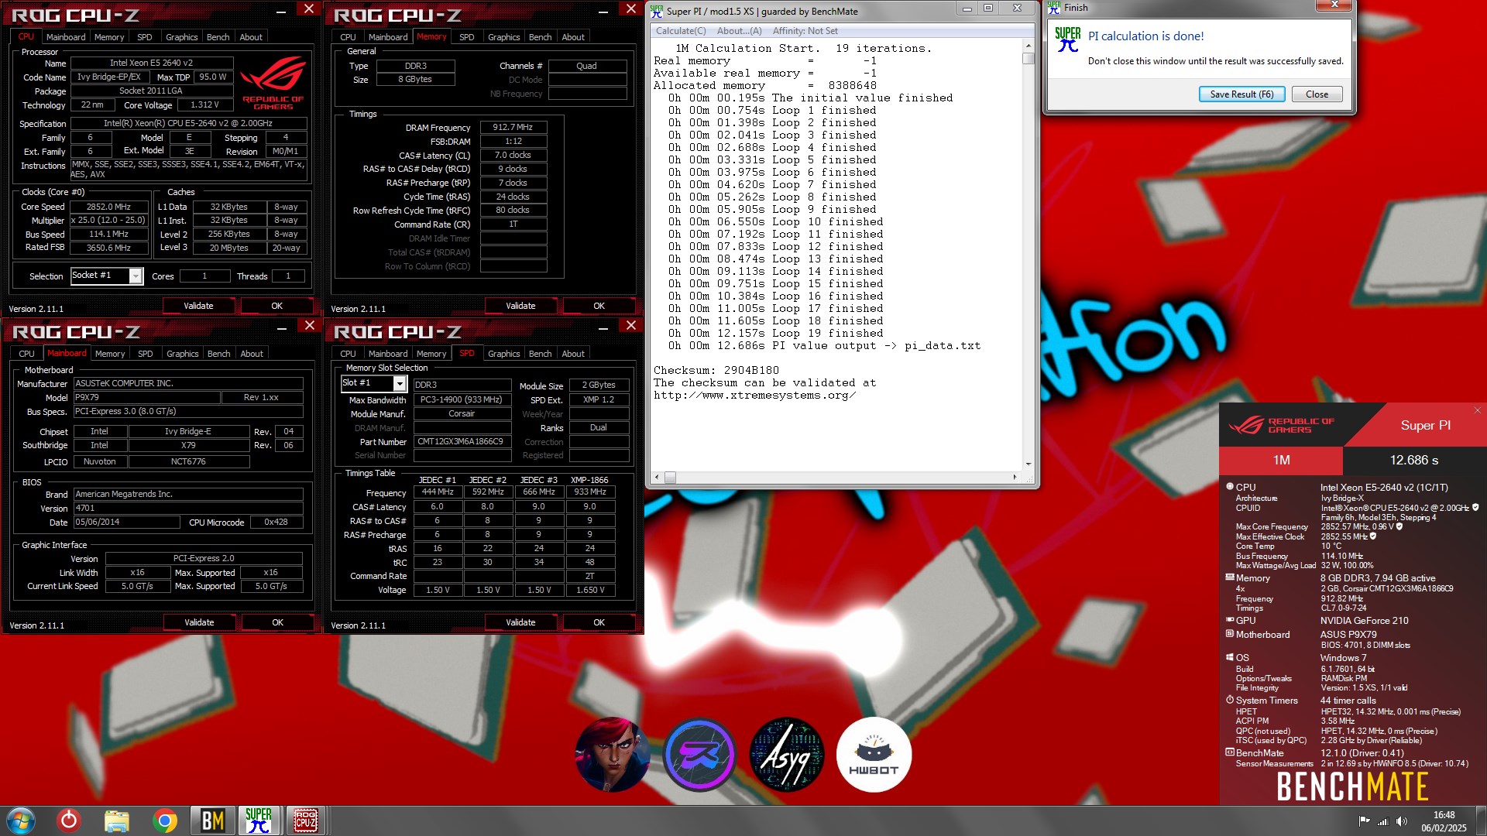Click the 1M label in BenchMate result panel
The height and width of the screenshot is (836, 1487).
(1281, 460)
